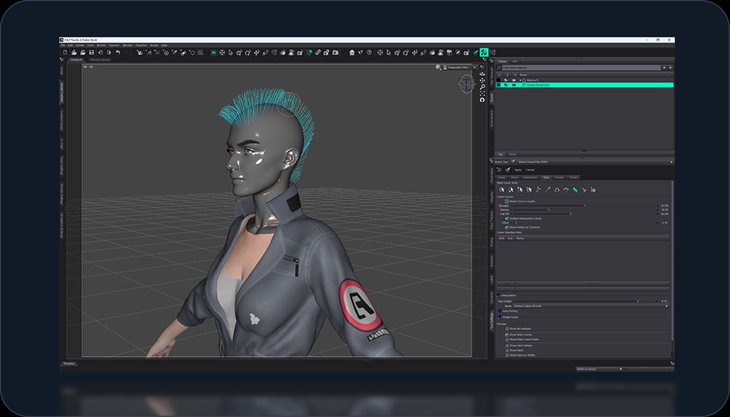Open the Perspective View dropdown
730x417 pixels.
tap(460, 68)
